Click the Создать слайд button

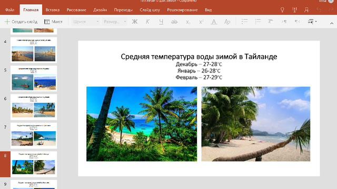coord(21,22)
